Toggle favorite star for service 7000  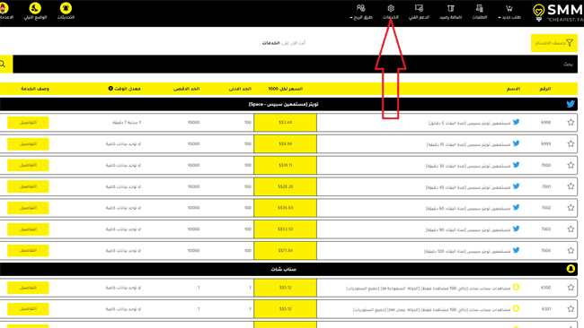[x=571, y=165]
